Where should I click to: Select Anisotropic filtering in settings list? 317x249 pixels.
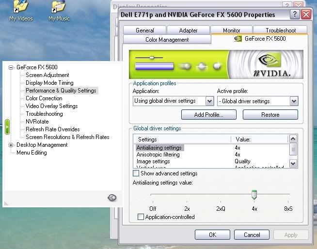click(158, 155)
